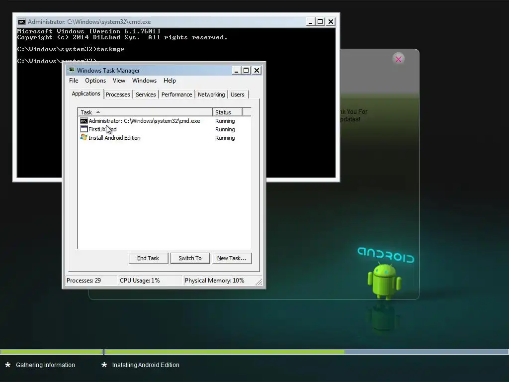Click Running status of FirstUXWnd row

pos(225,129)
